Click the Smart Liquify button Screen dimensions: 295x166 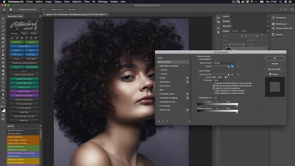(x=24, y=91)
